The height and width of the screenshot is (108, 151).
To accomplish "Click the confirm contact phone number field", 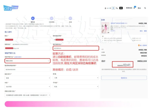I will (28, 69).
